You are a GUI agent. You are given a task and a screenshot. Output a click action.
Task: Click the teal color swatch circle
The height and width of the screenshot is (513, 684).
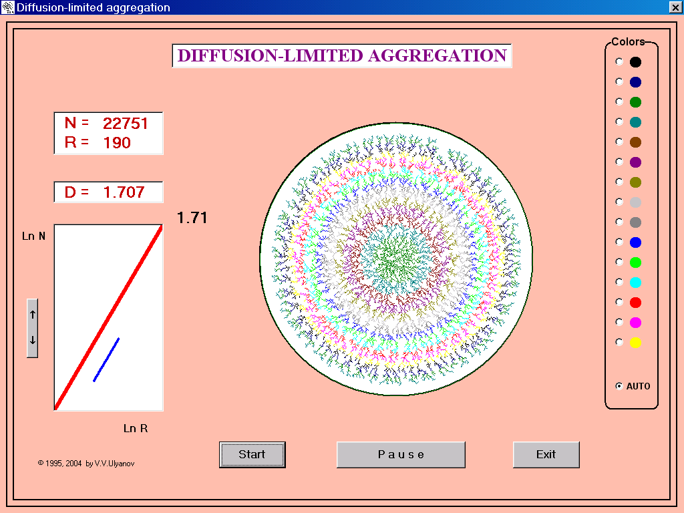tap(635, 122)
